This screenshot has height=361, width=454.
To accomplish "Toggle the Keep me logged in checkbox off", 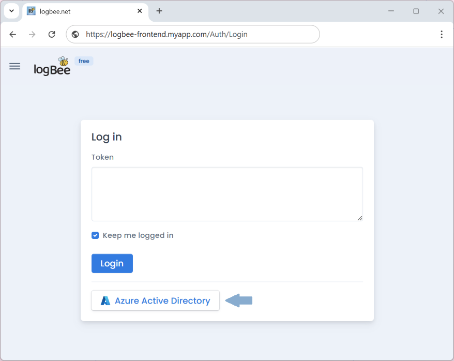I will (95, 235).
